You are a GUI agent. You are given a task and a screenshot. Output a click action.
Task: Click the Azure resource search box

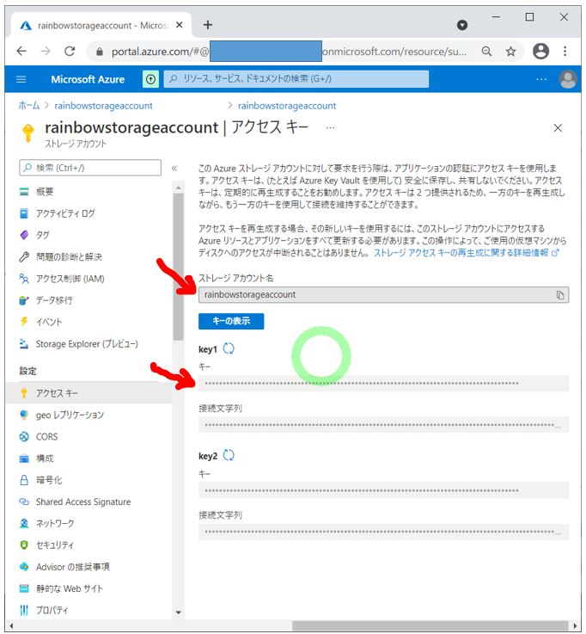tap(296, 79)
